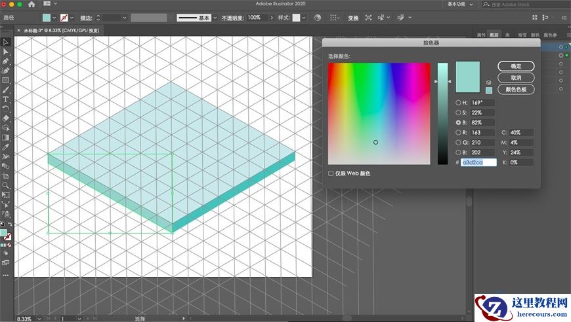The image size is (571, 322).
Task: Select the Rotate tool
Action: click(x=5, y=109)
